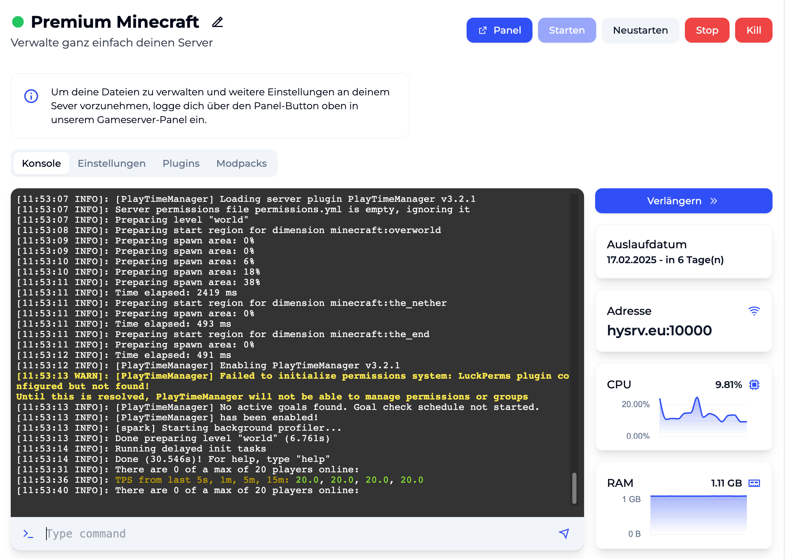Click the CPU chip icon
Image resolution: width=785 pixels, height=559 pixels.
754,385
